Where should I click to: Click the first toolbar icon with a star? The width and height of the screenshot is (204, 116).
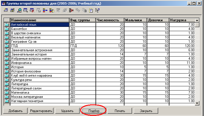tap(6, 11)
